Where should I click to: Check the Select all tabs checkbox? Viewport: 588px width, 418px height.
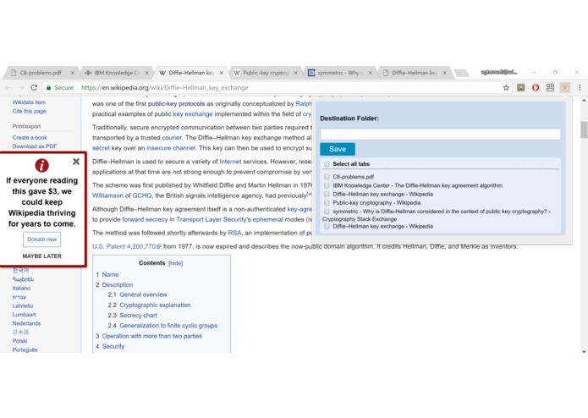tap(327, 164)
